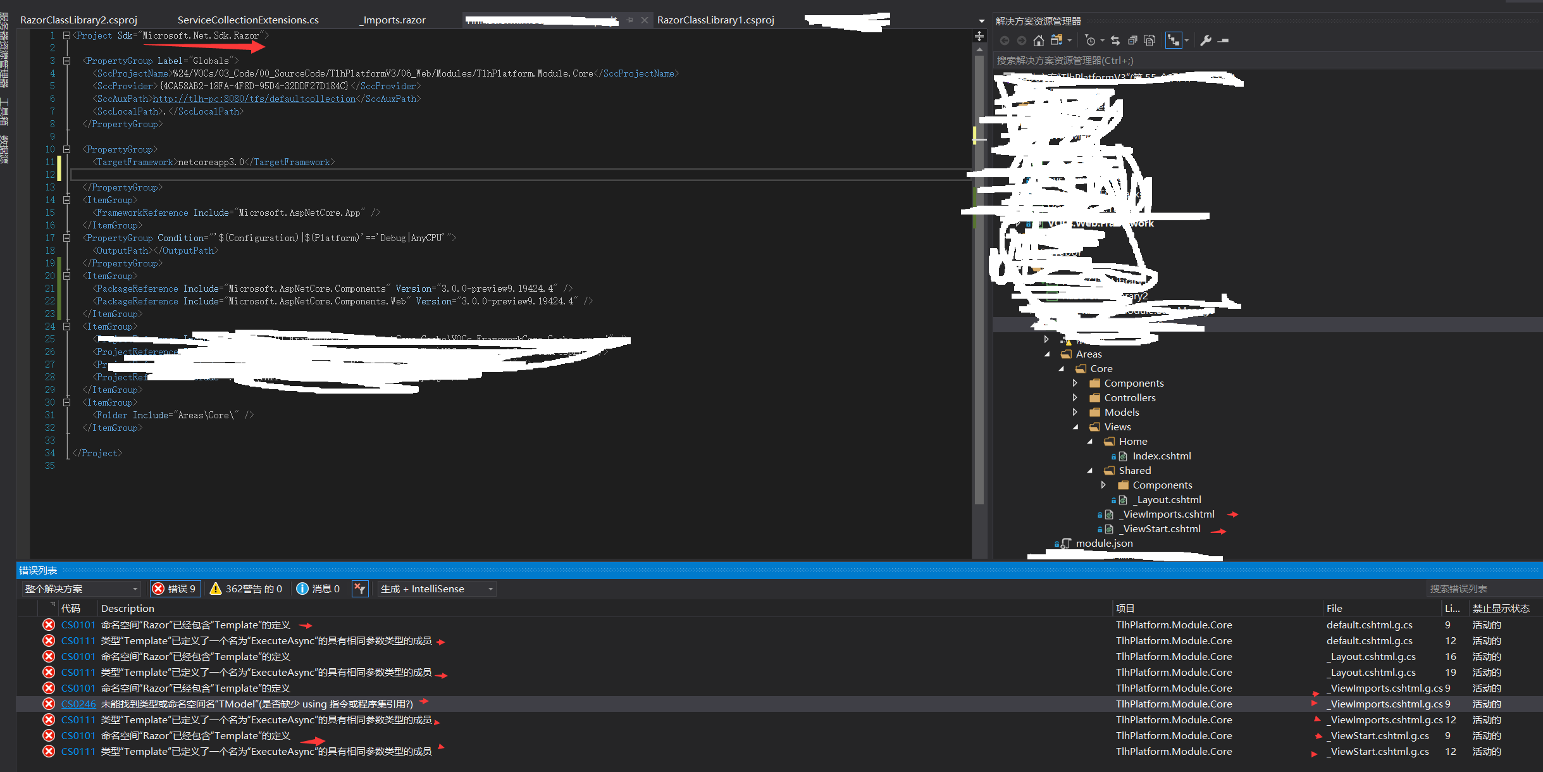This screenshot has height=772, width=1543.
Task: Click the Show All Files icon
Action: [1150, 40]
